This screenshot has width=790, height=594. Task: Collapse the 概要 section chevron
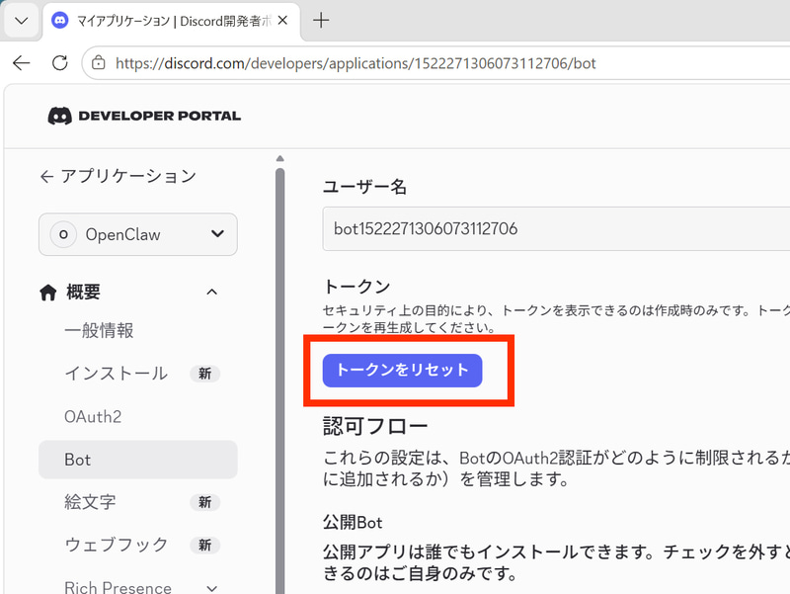pyautogui.click(x=212, y=292)
